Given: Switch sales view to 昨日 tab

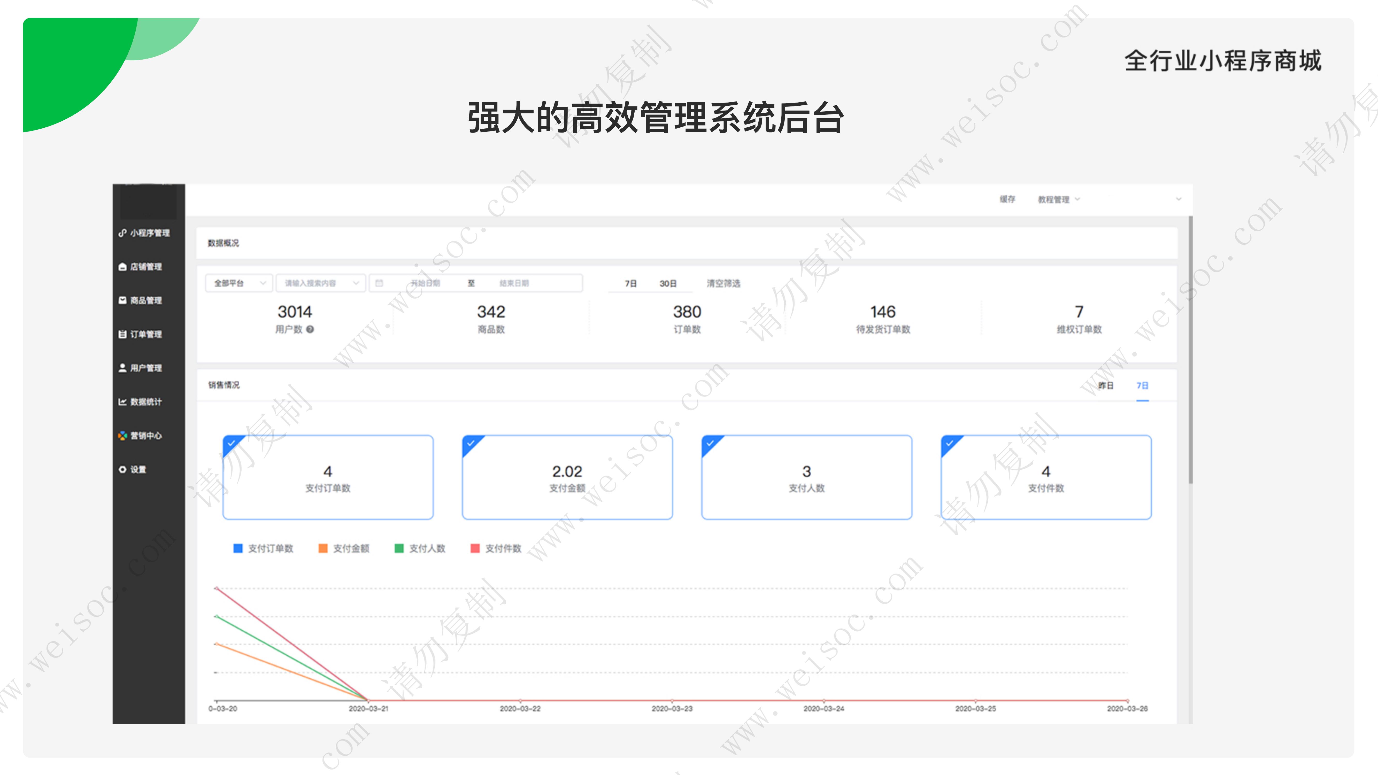Looking at the screenshot, I should 1105,385.
